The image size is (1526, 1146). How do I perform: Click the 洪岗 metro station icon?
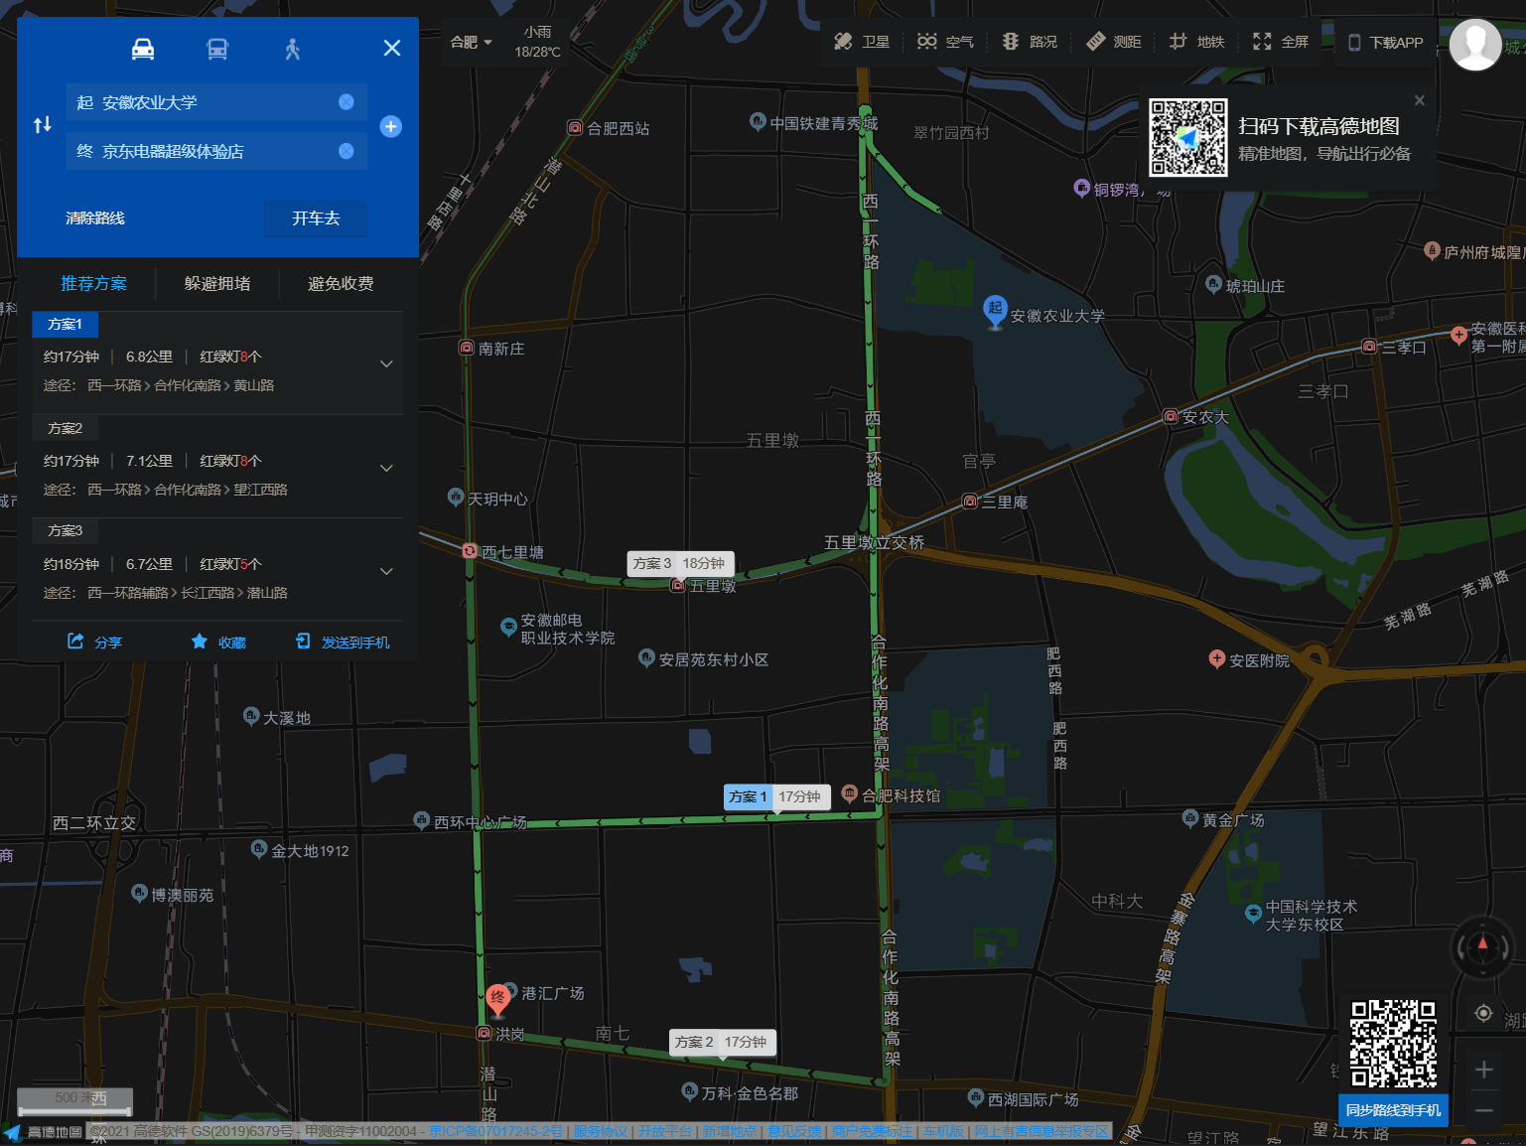(x=485, y=1033)
